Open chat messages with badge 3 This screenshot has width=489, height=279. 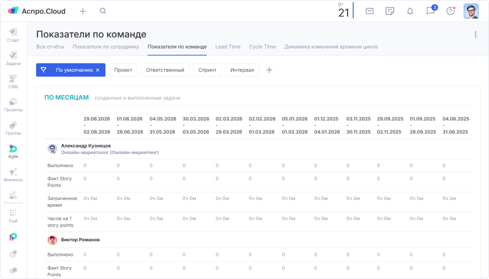tap(431, 11)
